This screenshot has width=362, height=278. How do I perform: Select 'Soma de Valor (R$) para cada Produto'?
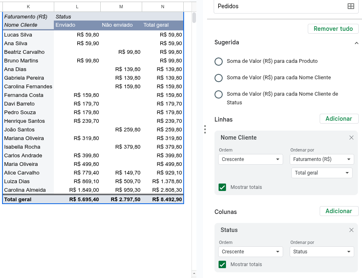click(218, 62)
